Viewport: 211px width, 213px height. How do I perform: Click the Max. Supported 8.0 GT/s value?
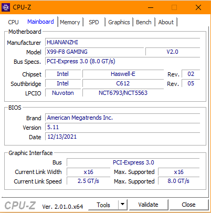[178, 181]
